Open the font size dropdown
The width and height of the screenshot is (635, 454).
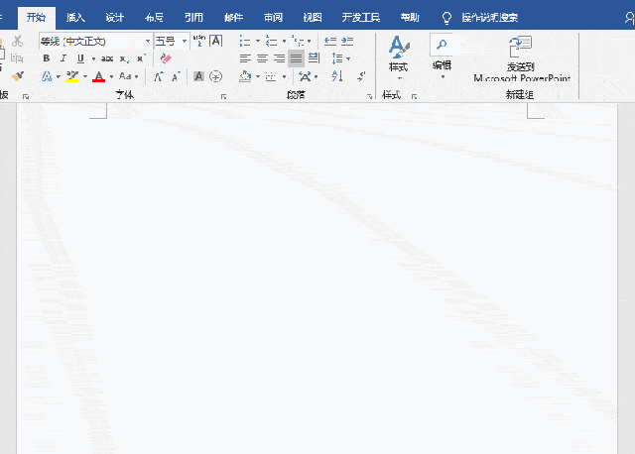coord(185,41)
